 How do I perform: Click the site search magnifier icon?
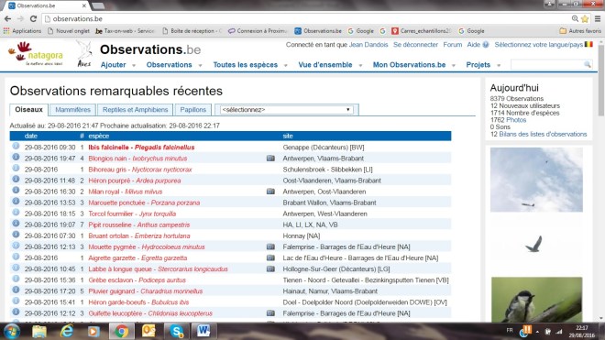click(588, 64)
